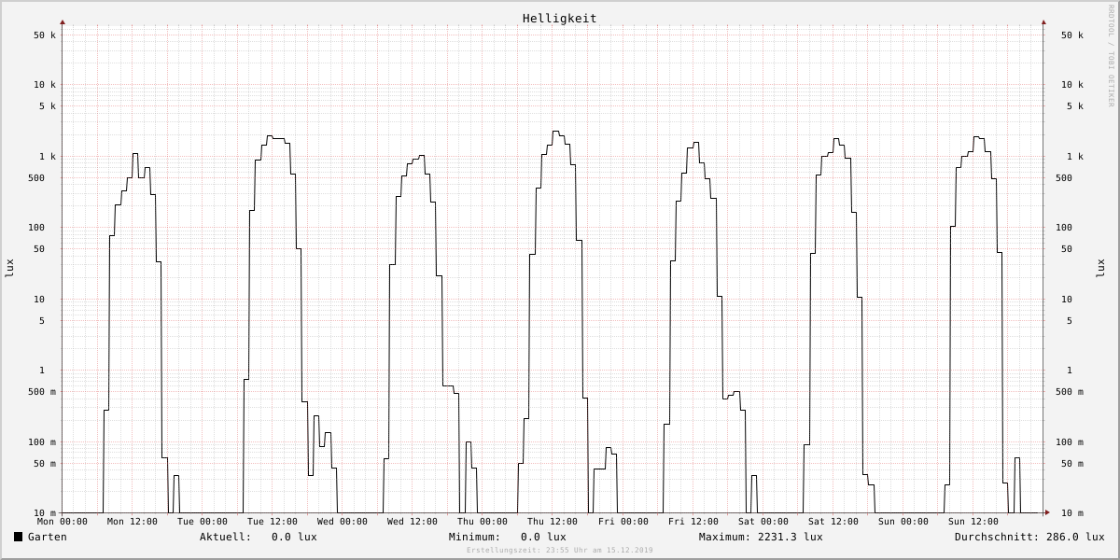Click the 5 k label on right axis
1120x560 pixels.
(x=1075, y=106)
